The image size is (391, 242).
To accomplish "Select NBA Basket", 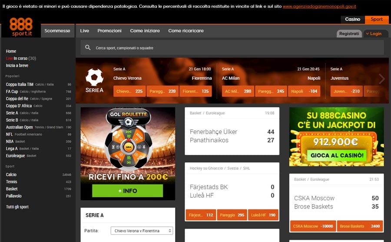I will tap(38, 141).
